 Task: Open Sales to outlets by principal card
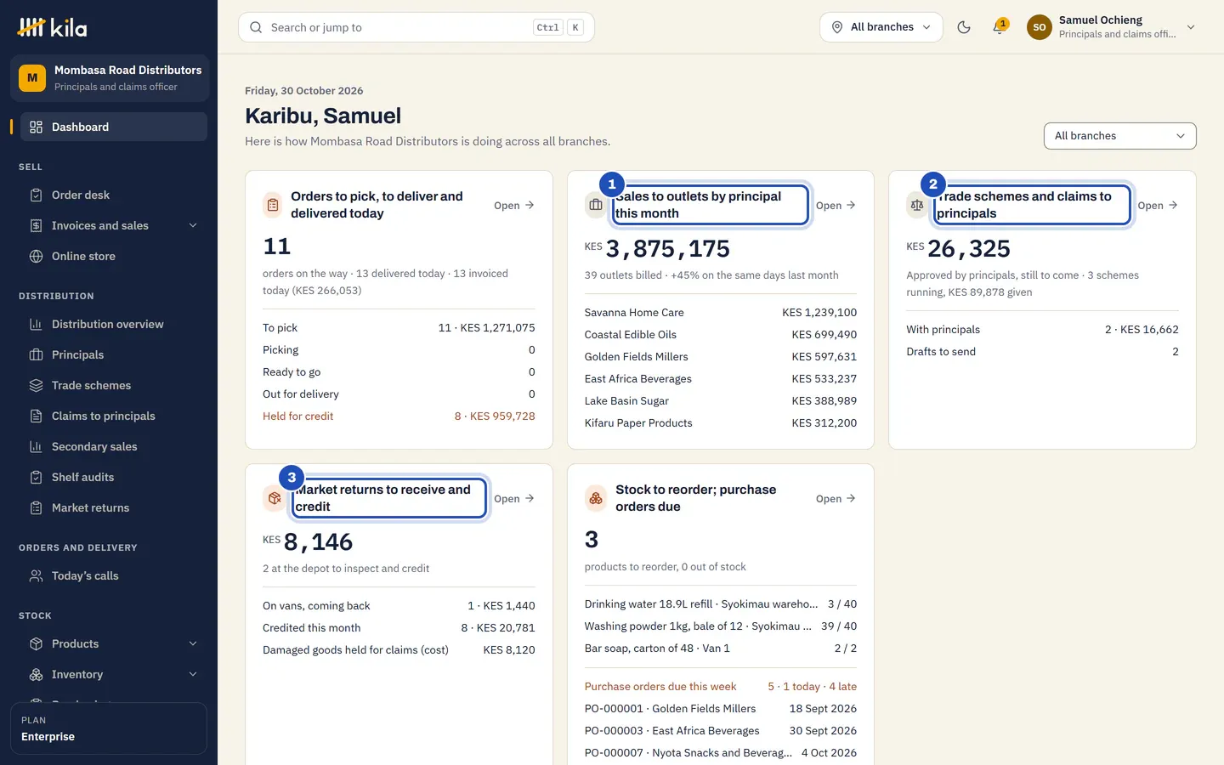pos(836,205)
